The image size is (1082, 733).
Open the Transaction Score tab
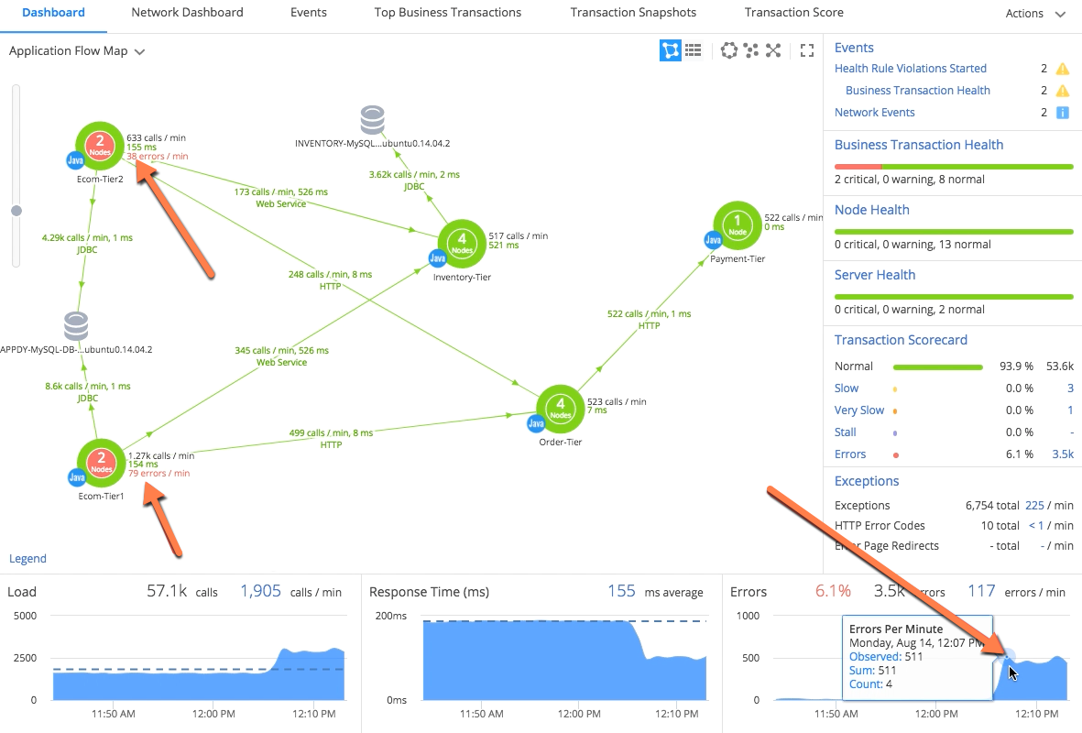coord(794,13)
